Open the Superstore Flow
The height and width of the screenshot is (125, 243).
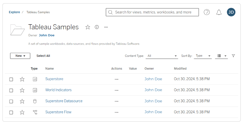pos(58,112)
